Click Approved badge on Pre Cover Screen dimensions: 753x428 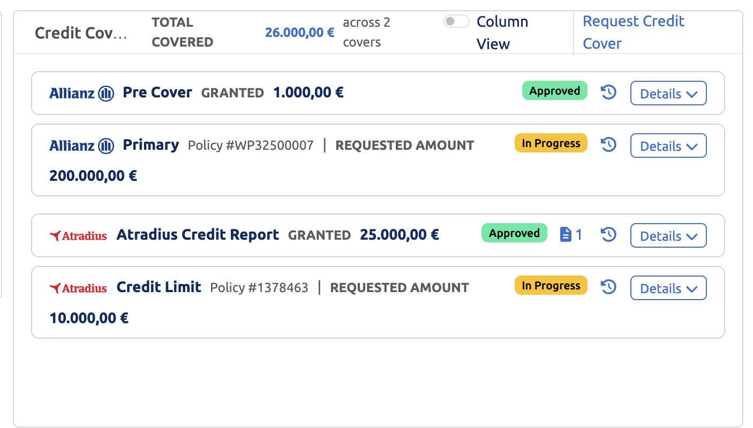[555, 91]
